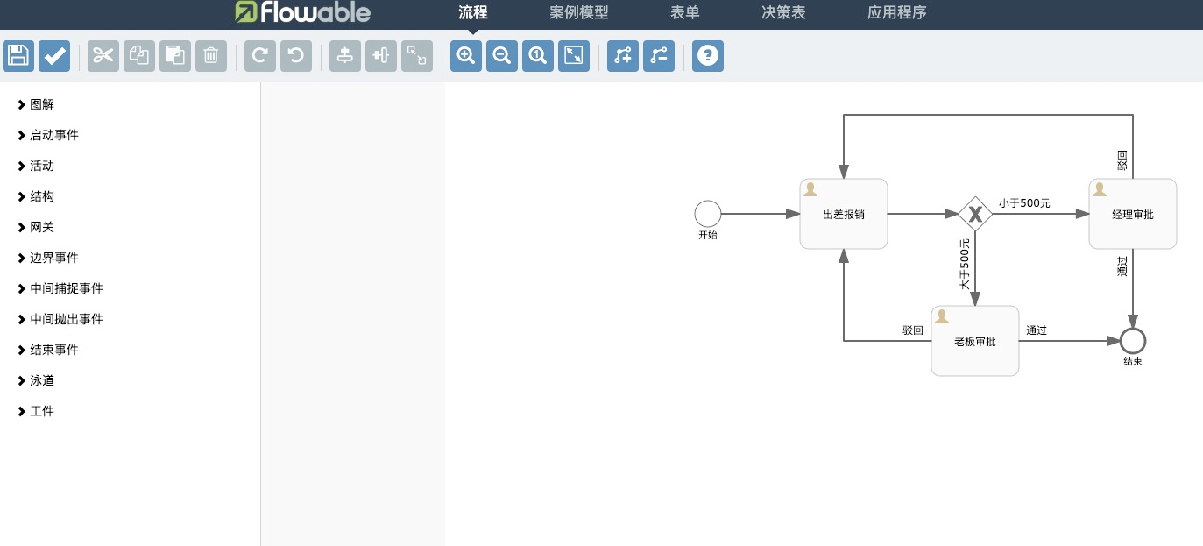Select the Cut tool in the toolbar

(103, 55)
